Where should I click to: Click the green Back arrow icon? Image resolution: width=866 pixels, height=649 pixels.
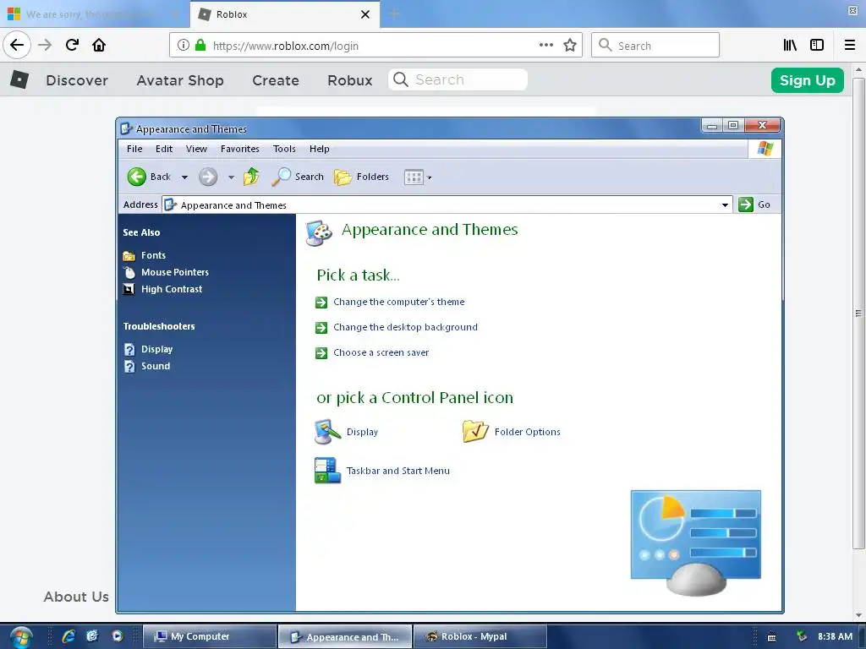tap(136, 177)
